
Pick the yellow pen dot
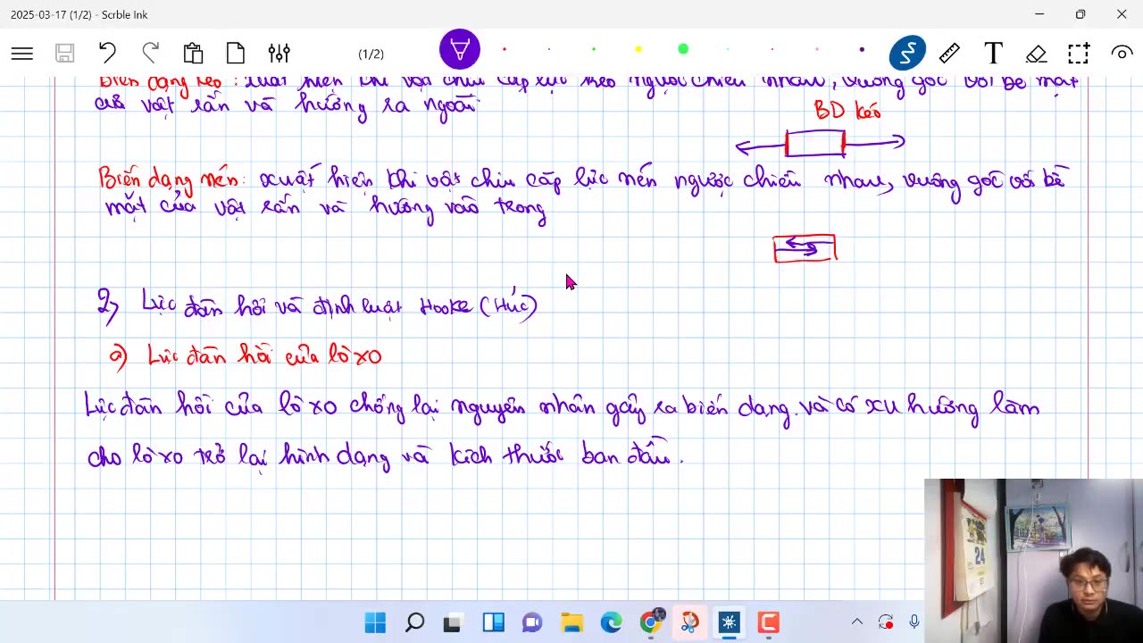point(638,49)
